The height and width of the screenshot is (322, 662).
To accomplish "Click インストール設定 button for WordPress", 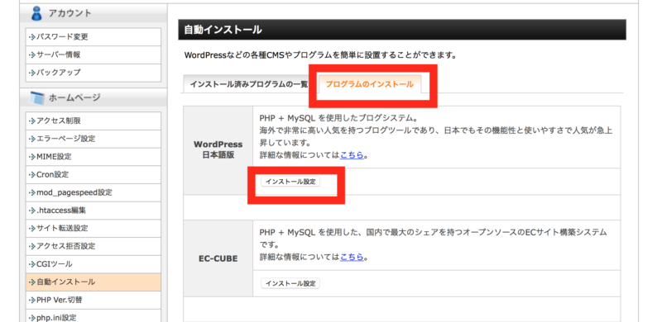I will 290,182.
